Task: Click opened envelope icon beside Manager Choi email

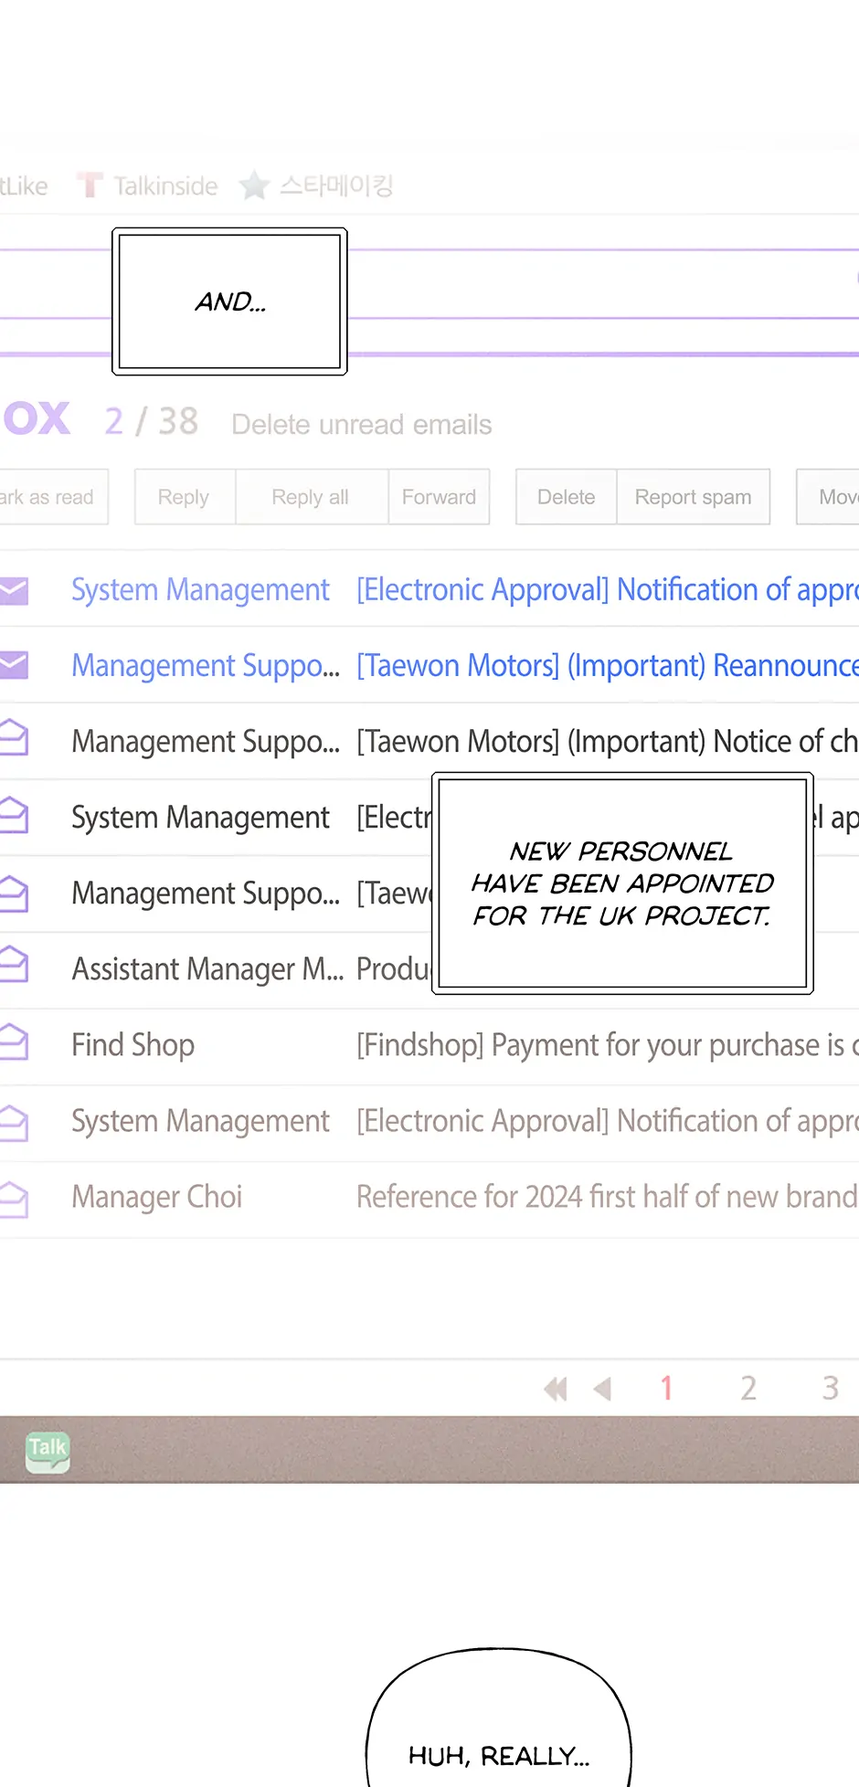Action: 14,1197
